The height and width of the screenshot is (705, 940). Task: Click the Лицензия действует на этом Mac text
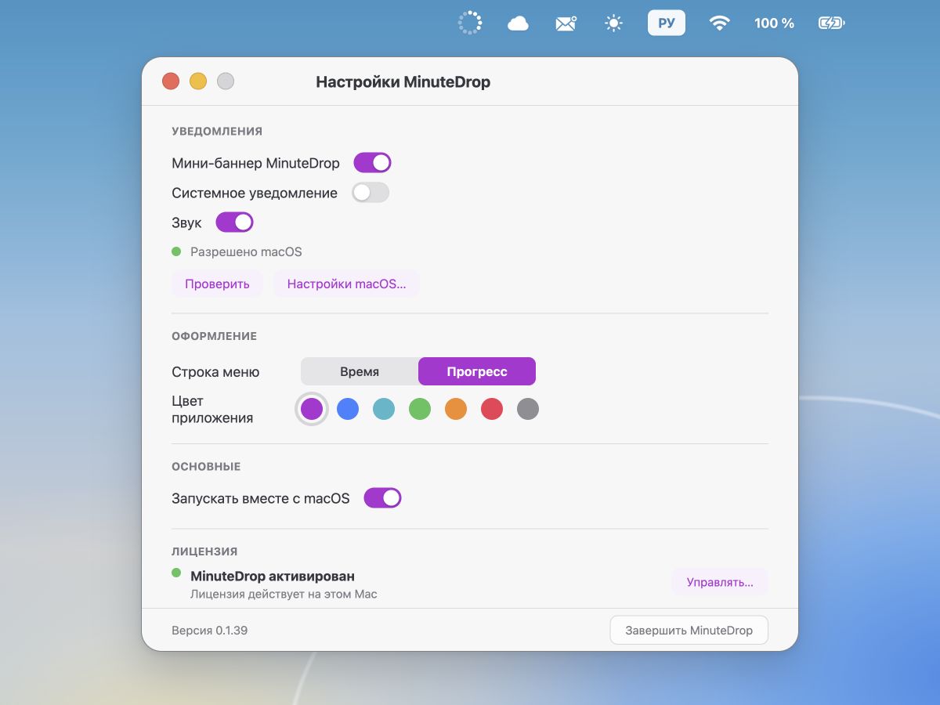point(284,594)
